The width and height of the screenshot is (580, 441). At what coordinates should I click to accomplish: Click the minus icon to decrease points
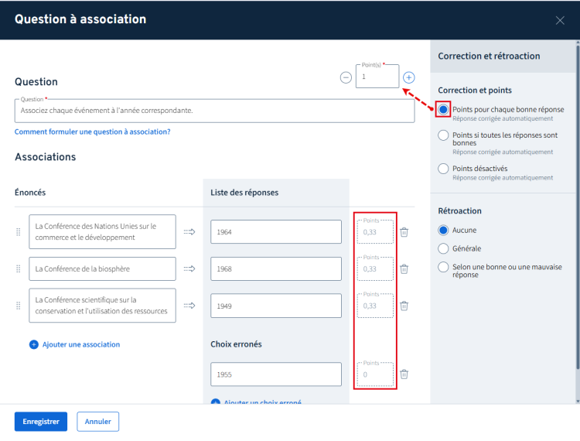(x=346, y=77)
